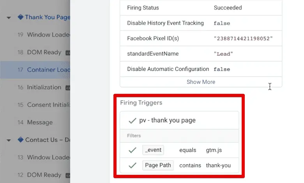Viewport: 304px width, 183px height.
Task: Click the Page Path filter checkmark
Action: pos(133,165)
